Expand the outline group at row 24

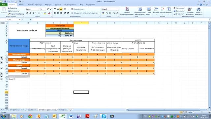coord(1,57)
